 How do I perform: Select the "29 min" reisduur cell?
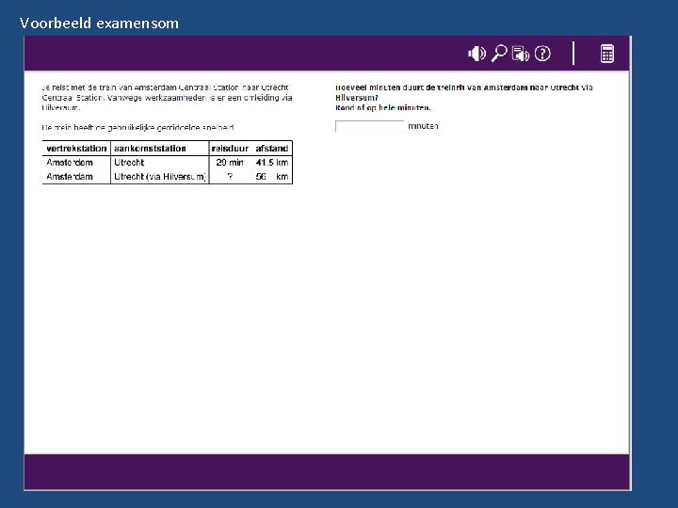tap(230, 163)
